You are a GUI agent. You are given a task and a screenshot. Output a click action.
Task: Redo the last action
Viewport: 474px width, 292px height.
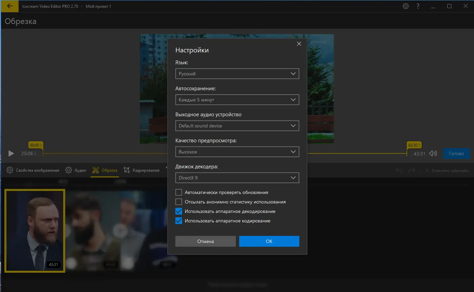pyautogui.click(x=411, y=171)
